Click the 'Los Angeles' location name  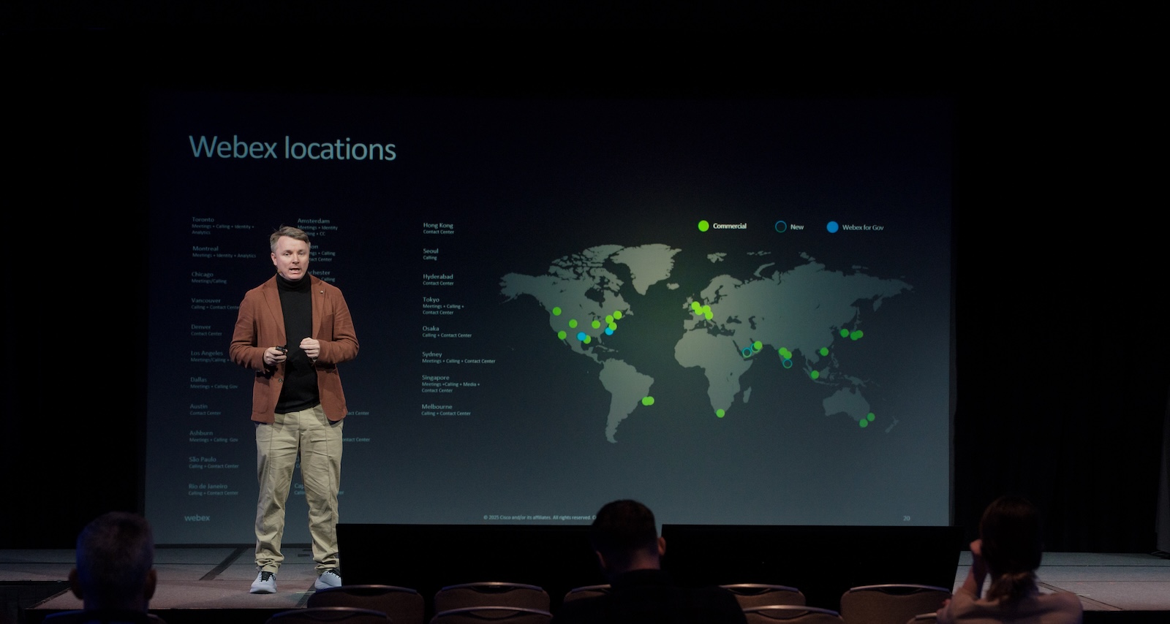tap(207, 353)
